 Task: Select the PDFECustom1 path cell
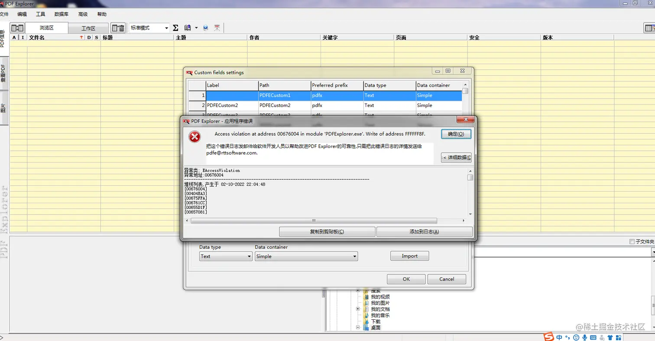(x=285, y=95)
